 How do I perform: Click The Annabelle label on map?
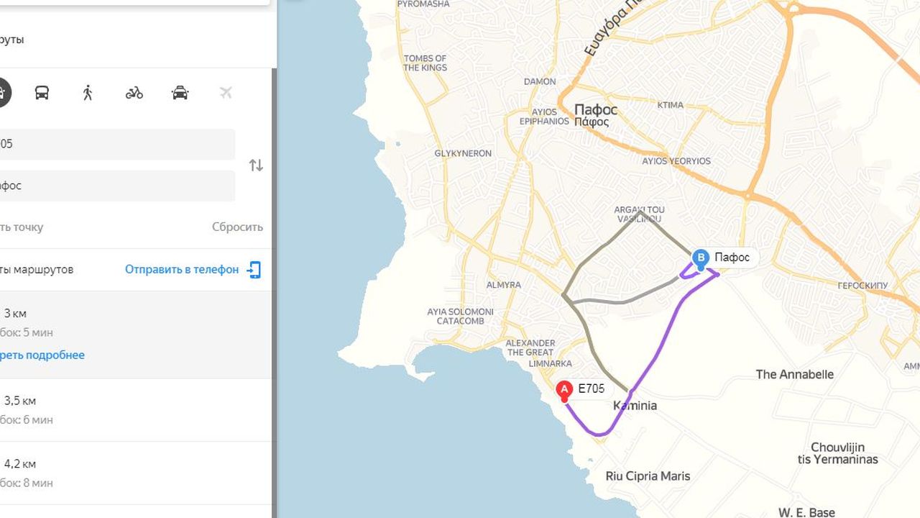[x=794, y=374]
